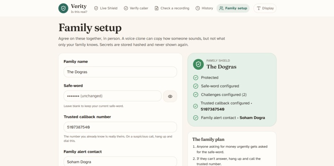This screenshot has height=166, width=334.
Task: Click the Family setup people icon
Action: 221,8
